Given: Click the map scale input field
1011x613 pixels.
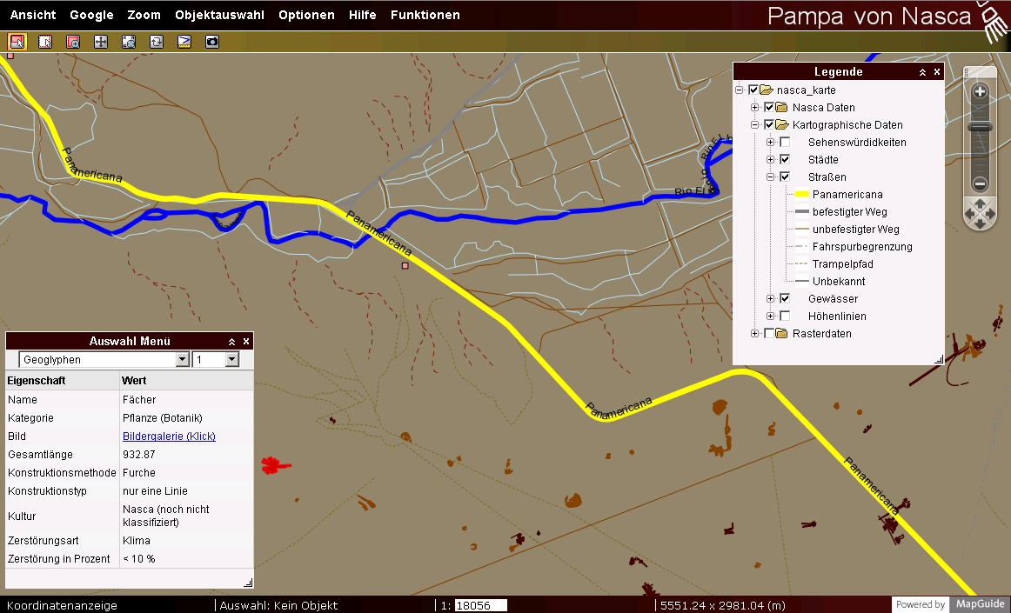Looking at the screenshot, I should point(480,605).
